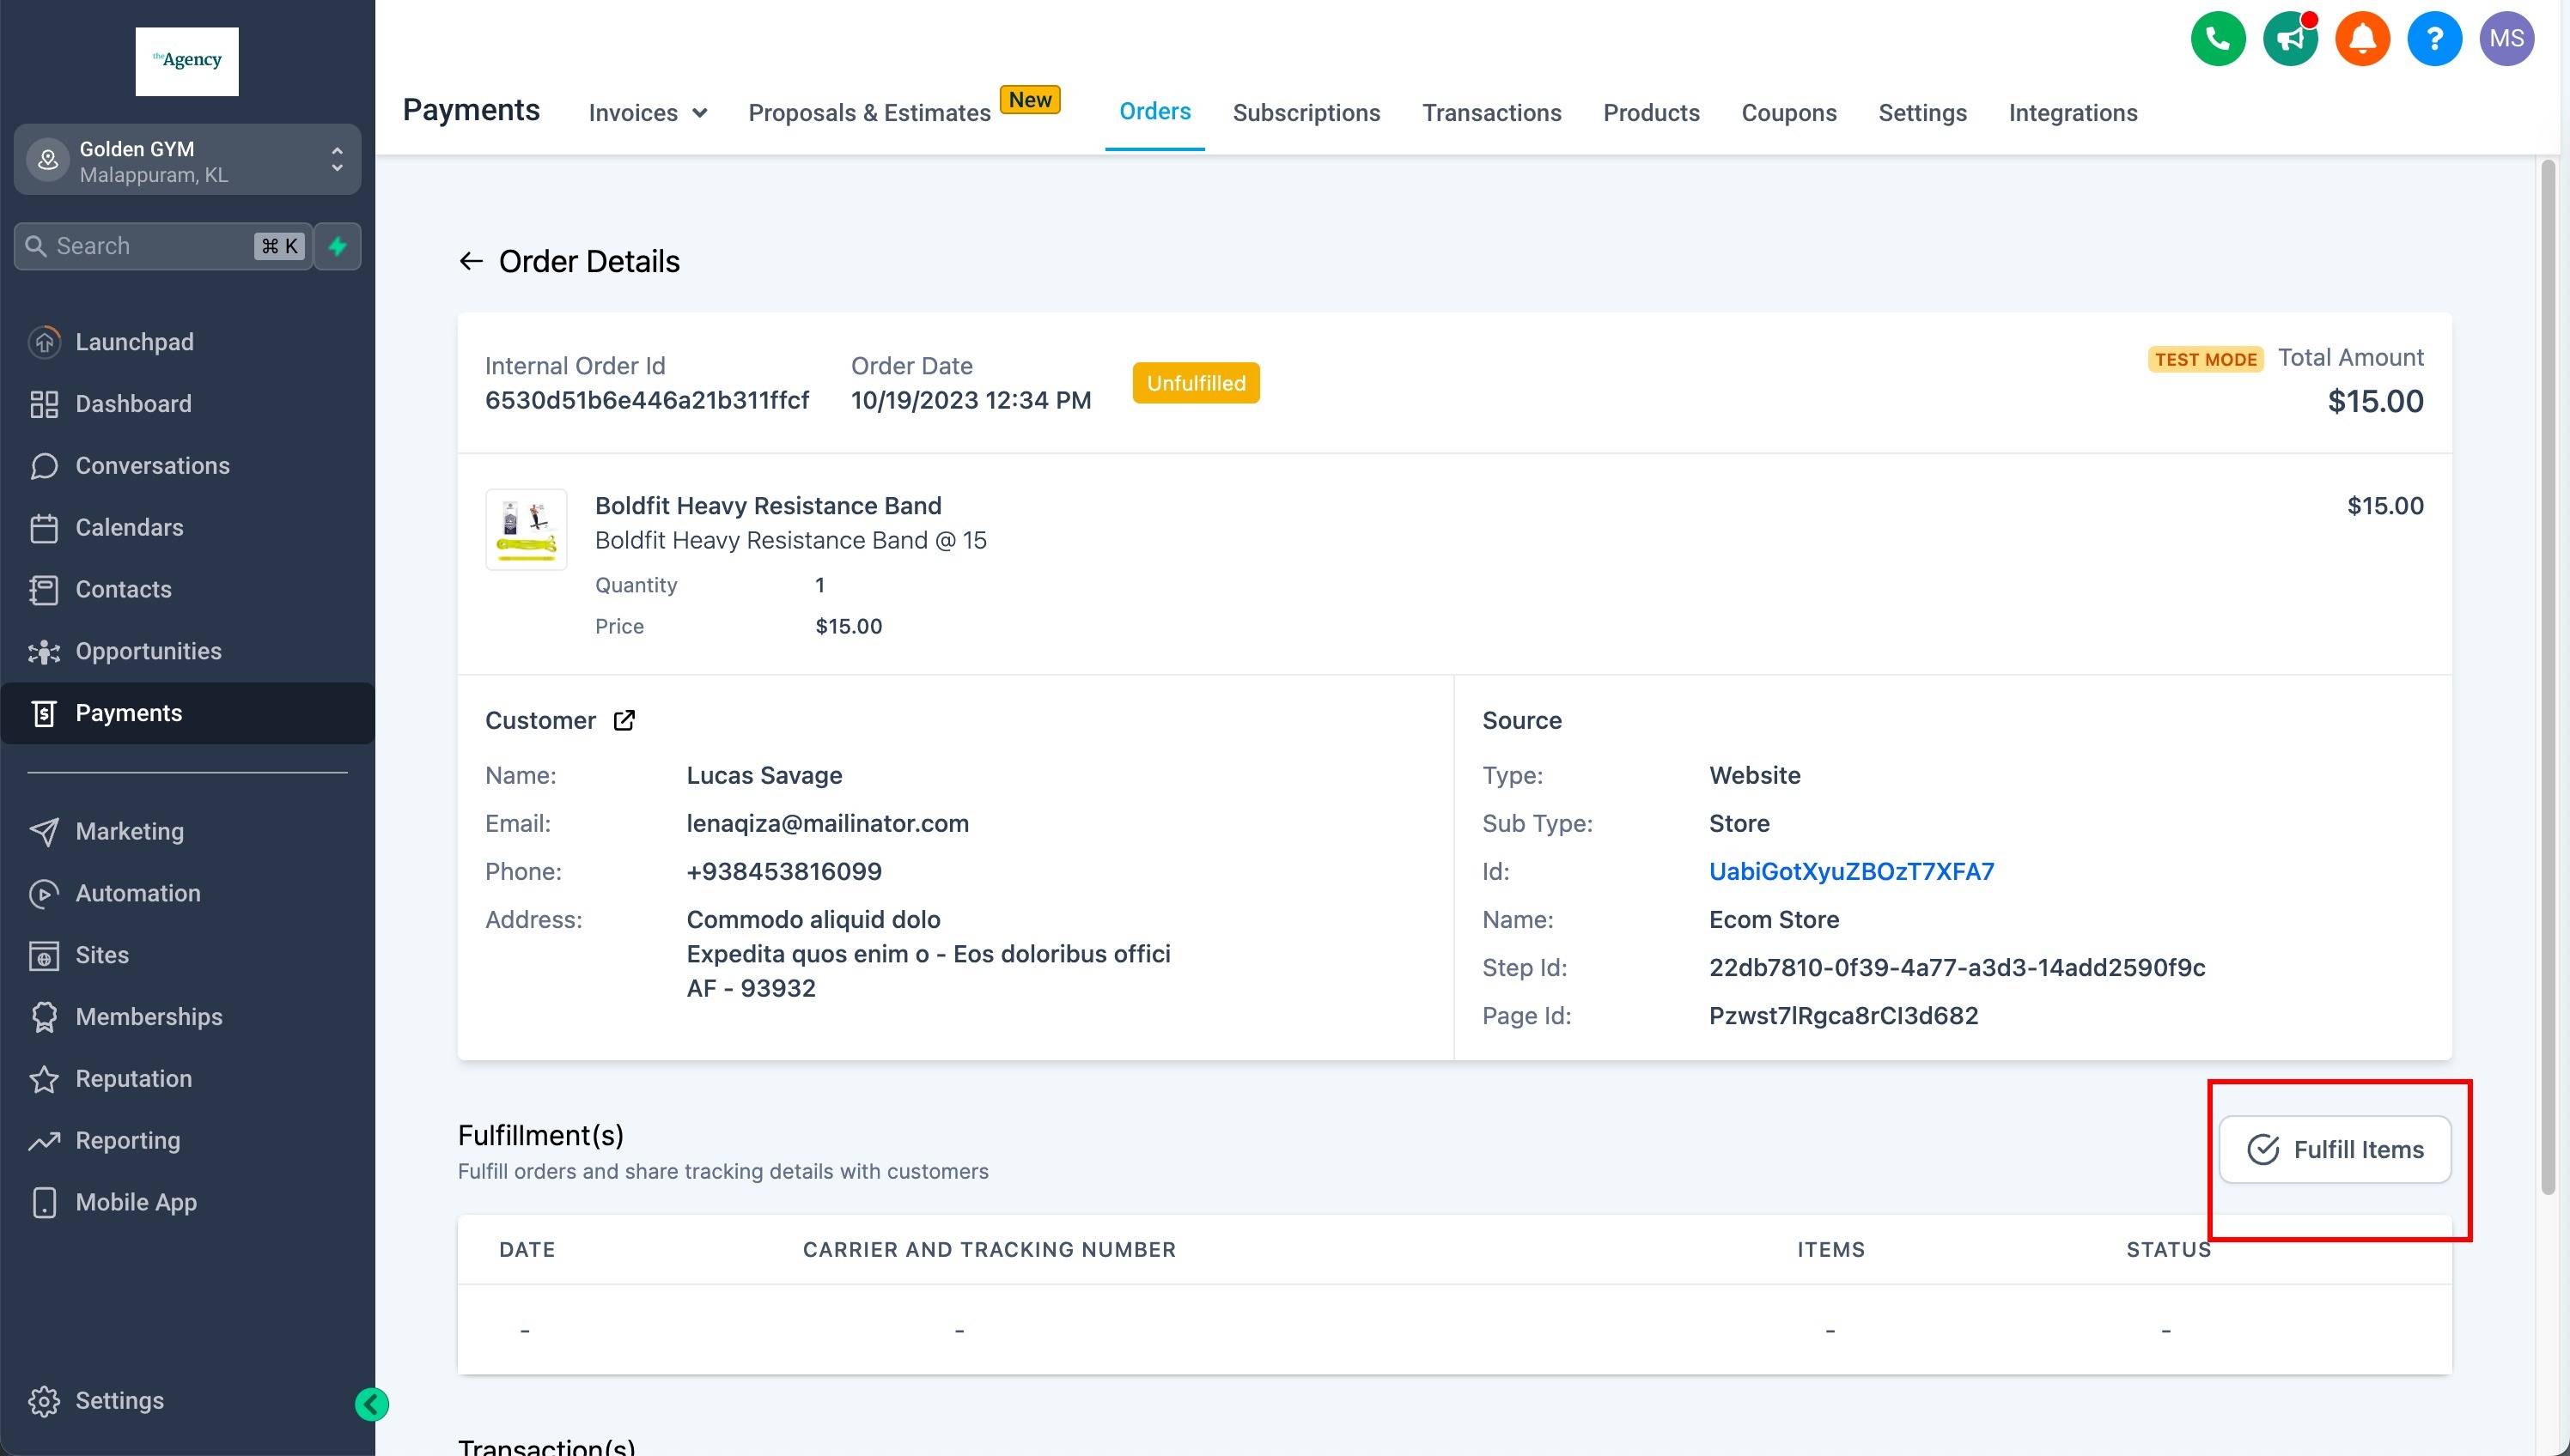The width and height of the screenshot is (2570, 1456).
Task: Click the back arrow beside Order Details
Action: pyautogui.click(x=470, y=262)
